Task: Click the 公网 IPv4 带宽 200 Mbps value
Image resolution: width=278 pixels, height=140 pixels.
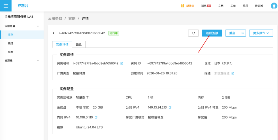Action: pyautogui.click(x=229, y=107)
